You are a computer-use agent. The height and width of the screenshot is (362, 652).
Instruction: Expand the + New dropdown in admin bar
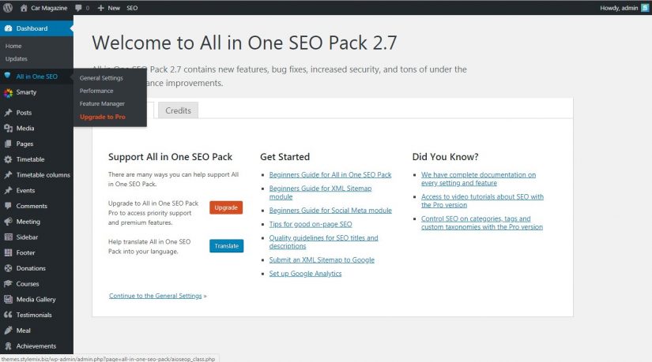[109, 7]
